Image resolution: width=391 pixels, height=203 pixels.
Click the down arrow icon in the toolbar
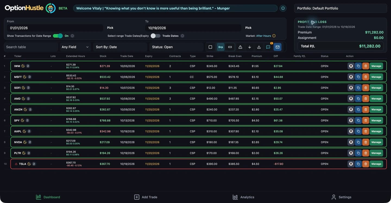coord(250,47)
